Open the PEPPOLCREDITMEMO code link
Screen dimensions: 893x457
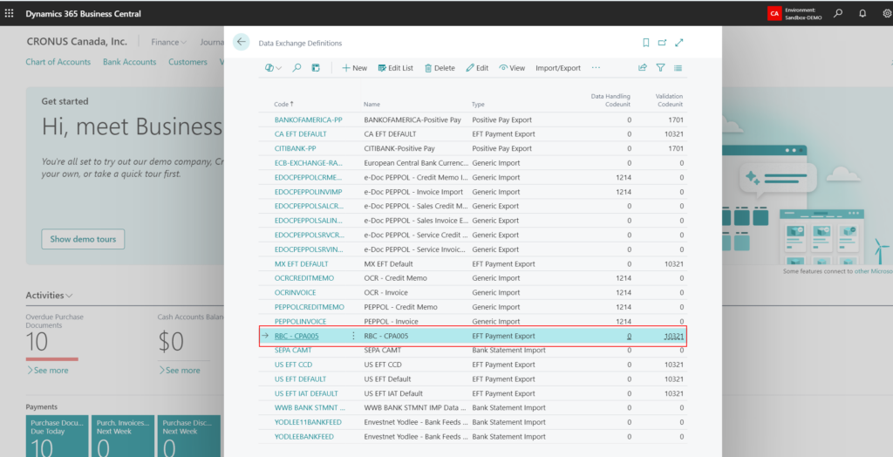(x=310, y=307)
